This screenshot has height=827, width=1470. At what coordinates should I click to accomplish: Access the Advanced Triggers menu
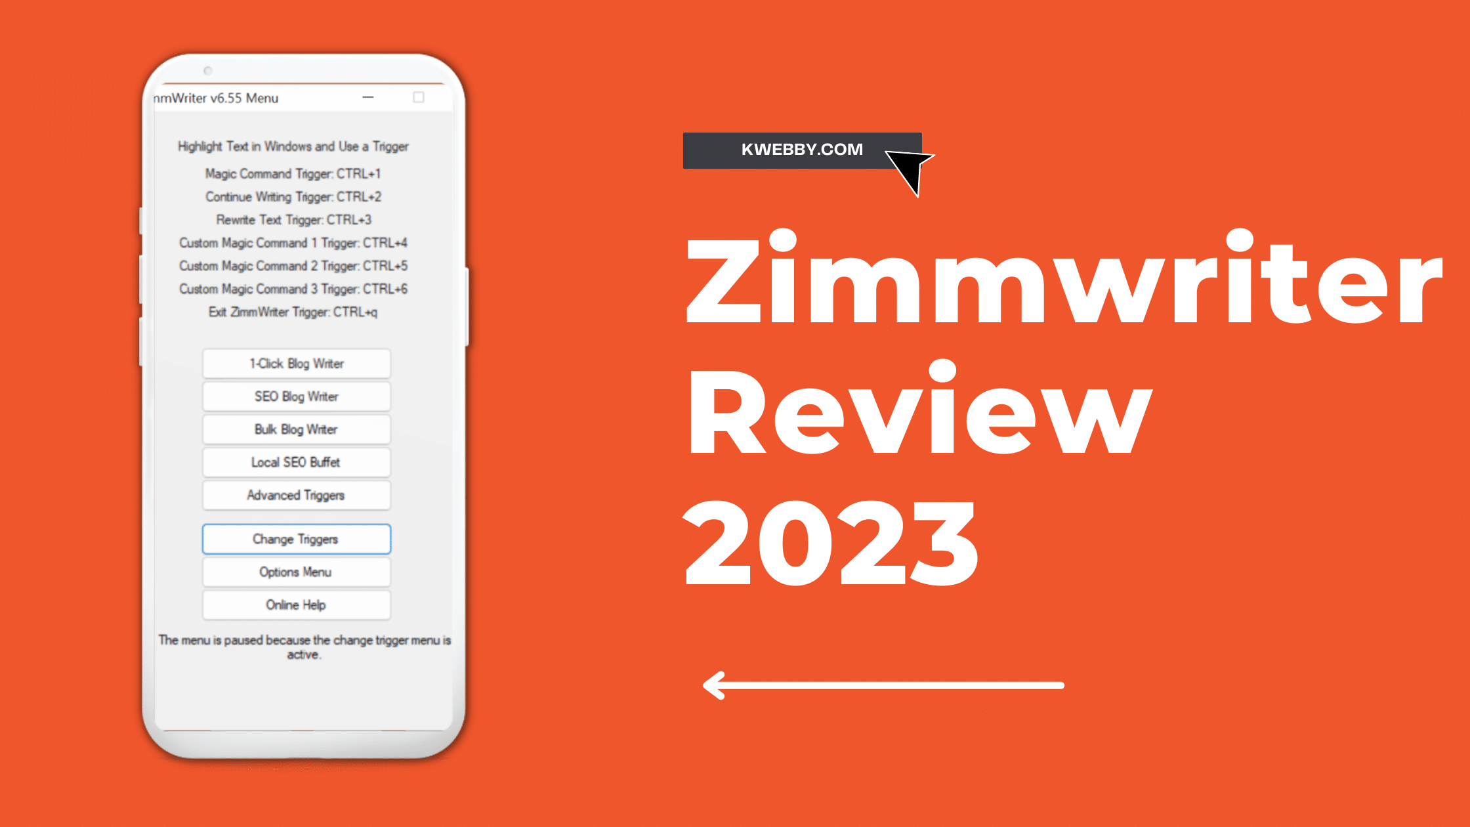click(295, 495)
